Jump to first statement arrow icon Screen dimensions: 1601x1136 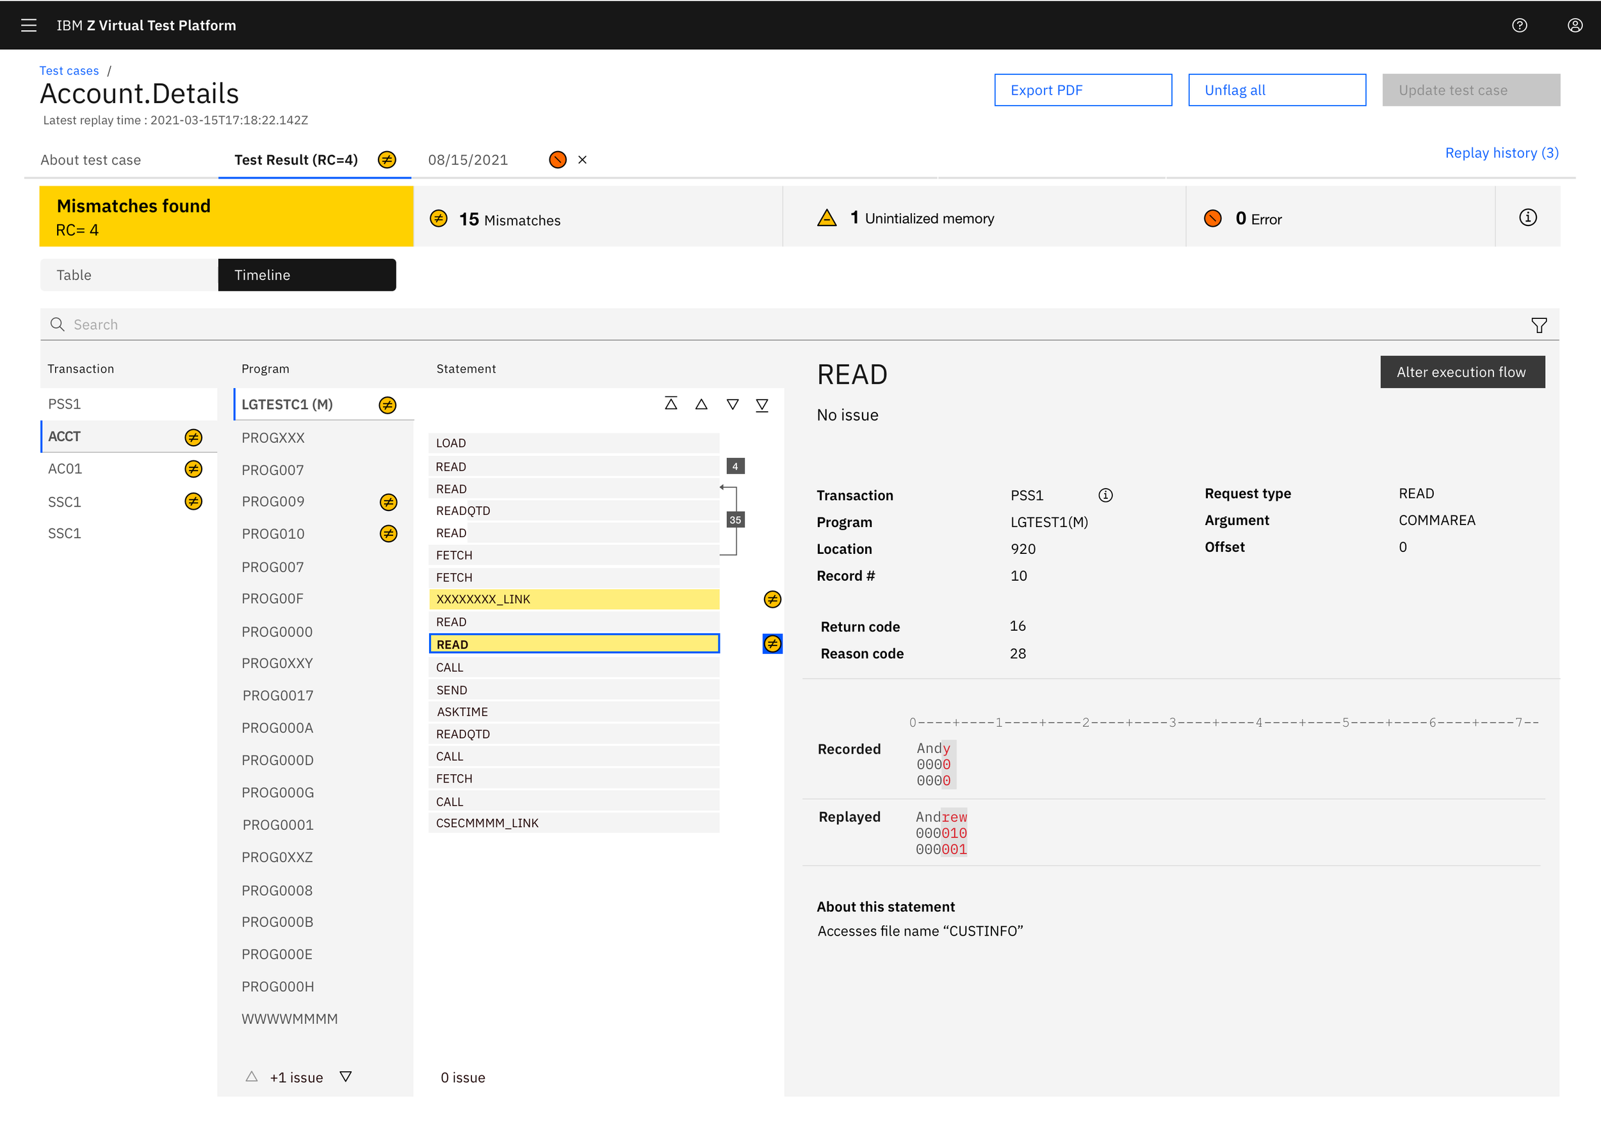(670, 404)
